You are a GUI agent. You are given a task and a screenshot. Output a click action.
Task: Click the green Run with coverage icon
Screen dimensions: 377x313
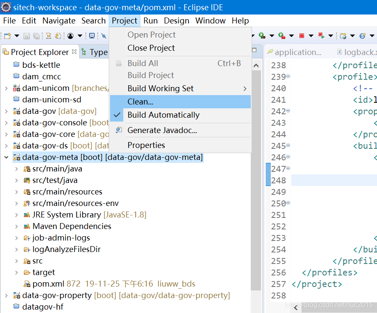pyautogui.click(x=262, y=36)
